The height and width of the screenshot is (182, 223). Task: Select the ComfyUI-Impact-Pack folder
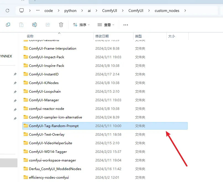[x=46, y=57]
